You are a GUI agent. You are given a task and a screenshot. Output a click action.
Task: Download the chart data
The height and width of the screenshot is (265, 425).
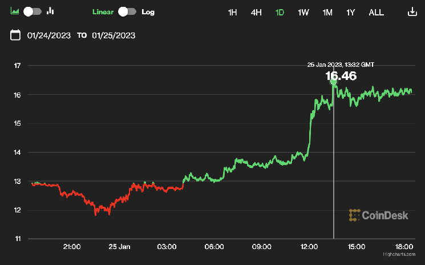click(x=412, y=12)
